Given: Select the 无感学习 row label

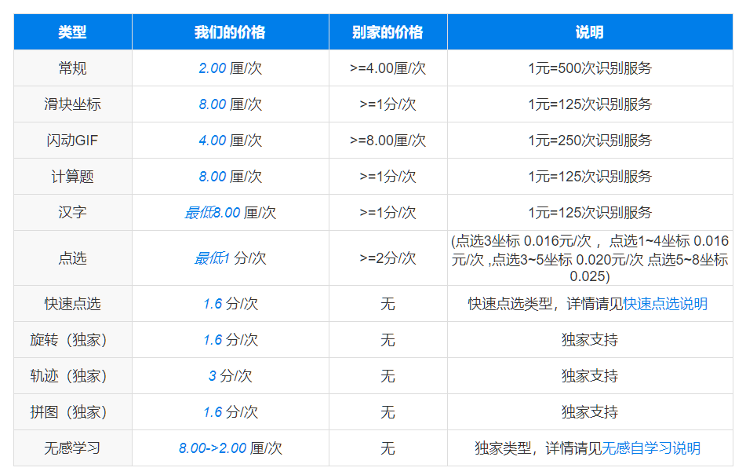Looking at the screenshot, I should tap(72, 448).
